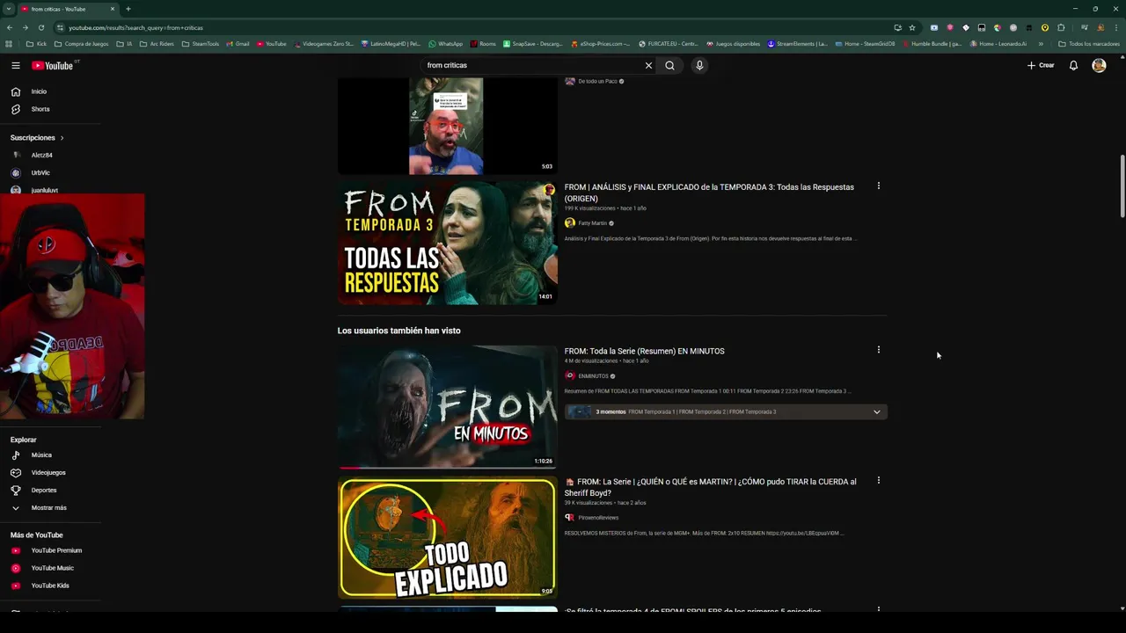
Task: Open the WhatsApp bookmark
Action: [x=445, y=44]
